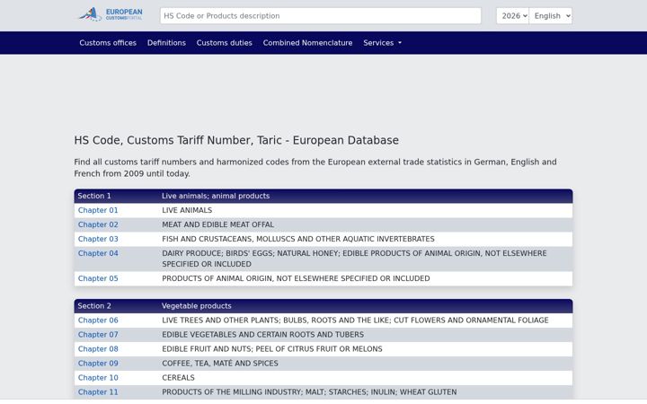647x404 pixels.
Task: Select 'PRODUCTS OF THE MILLING INDUSTRY' text
Action: tap(309, 392)
